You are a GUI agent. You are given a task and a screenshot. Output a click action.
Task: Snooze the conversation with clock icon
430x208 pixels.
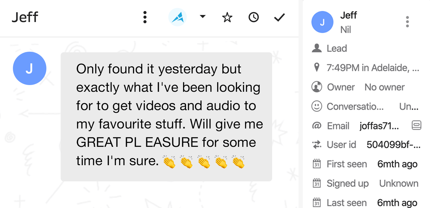(253, 17)
